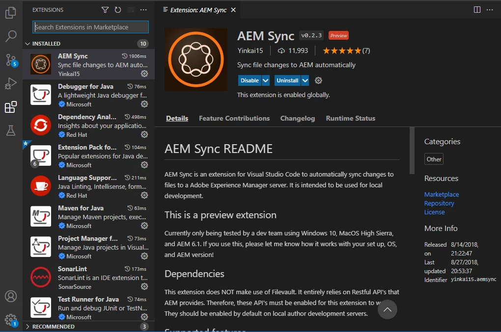Open manage gear for Extension Pack for Java
This screenshot has width=501, height=332.
[144, 165]
